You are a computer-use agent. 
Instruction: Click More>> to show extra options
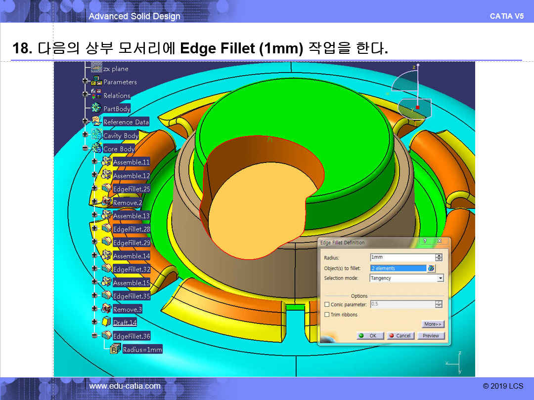[433, 324]
